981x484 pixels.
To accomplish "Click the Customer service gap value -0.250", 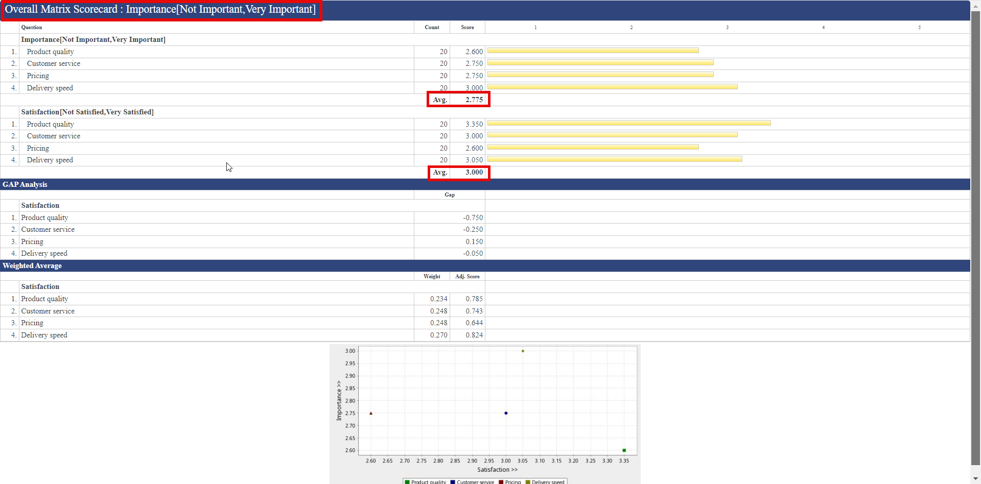I will [473, 229].
